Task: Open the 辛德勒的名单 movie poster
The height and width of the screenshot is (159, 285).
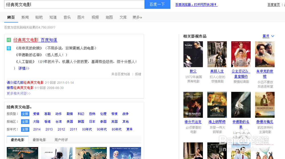Action: (241, 105)
